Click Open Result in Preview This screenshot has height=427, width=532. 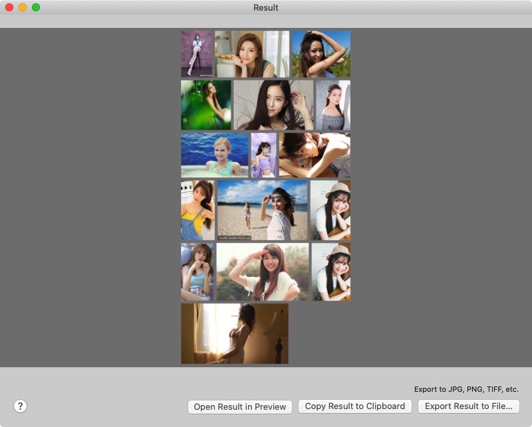(240, 406)
